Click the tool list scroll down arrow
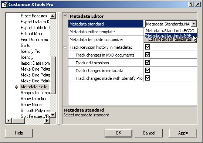Viewport: 203px width, 143px height. click(x=53, y=115)
